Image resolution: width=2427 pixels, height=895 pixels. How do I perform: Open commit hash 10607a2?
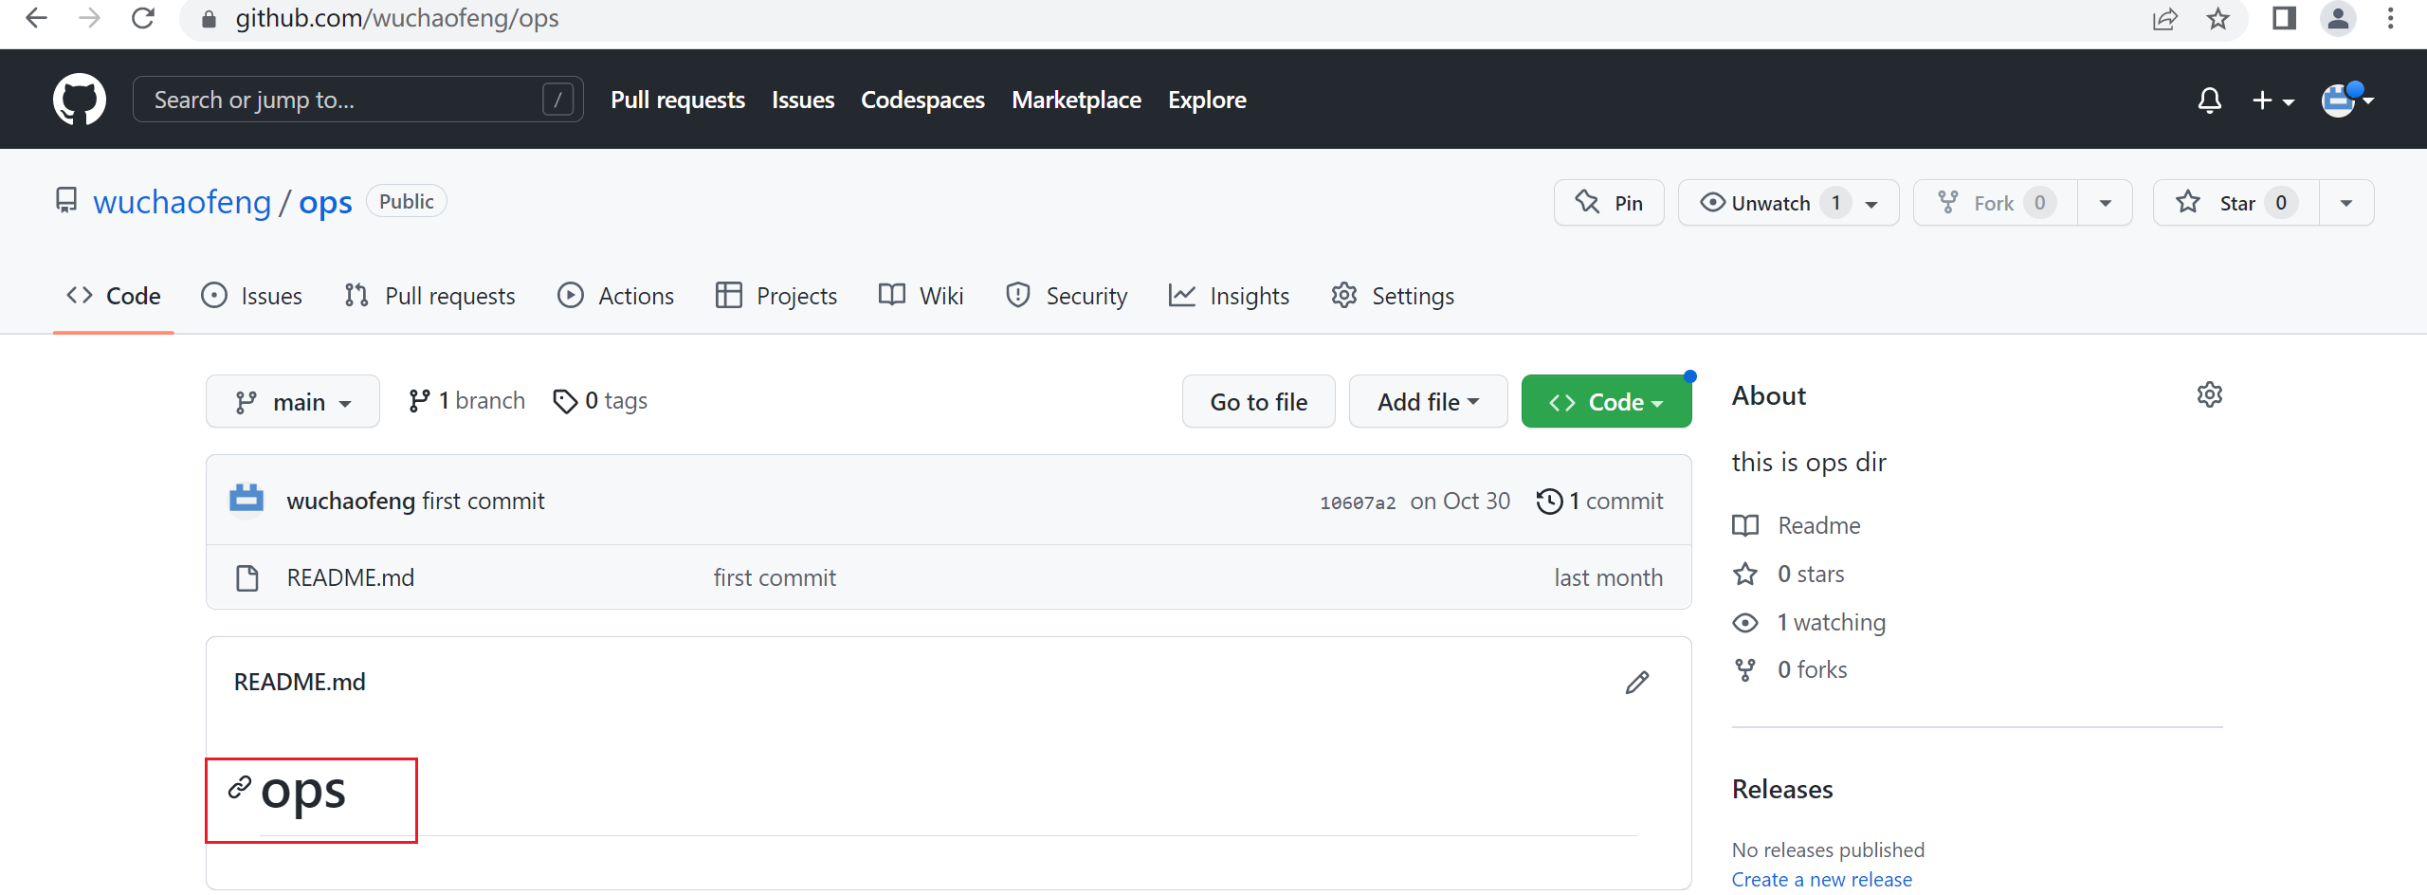coord(1358,502)
